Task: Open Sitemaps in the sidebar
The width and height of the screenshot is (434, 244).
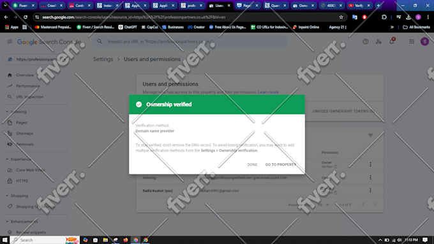Action: 24,133
